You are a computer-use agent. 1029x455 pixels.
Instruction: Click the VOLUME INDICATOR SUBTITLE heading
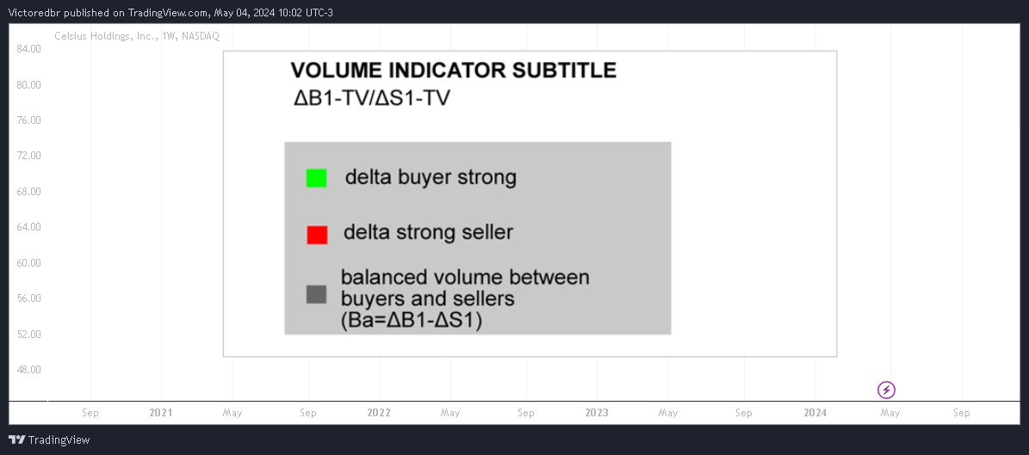point(454,71)
